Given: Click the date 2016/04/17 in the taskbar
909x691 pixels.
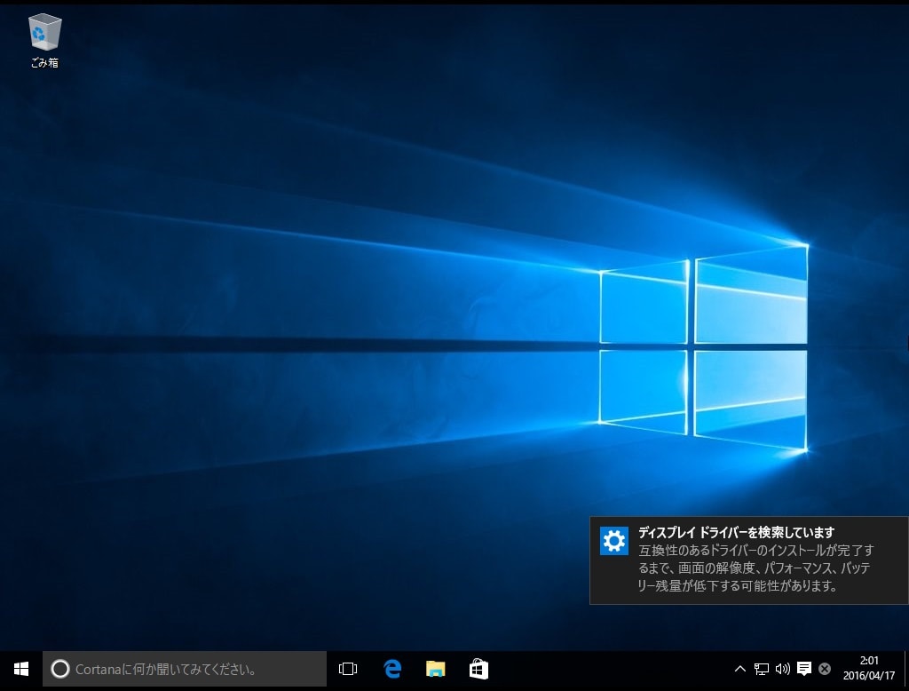Looking at the screenshot, I should tap(869, 676).
